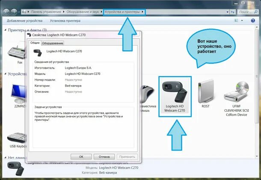Select the Общие tab in properties
261x180 pixels.
coord(35,43)
